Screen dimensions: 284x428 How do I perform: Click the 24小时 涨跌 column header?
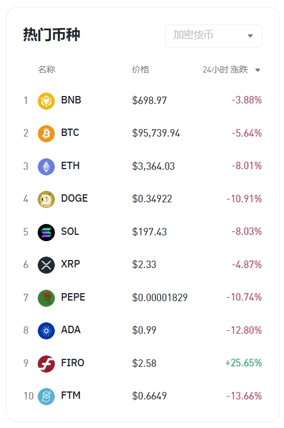pos(225,70)
